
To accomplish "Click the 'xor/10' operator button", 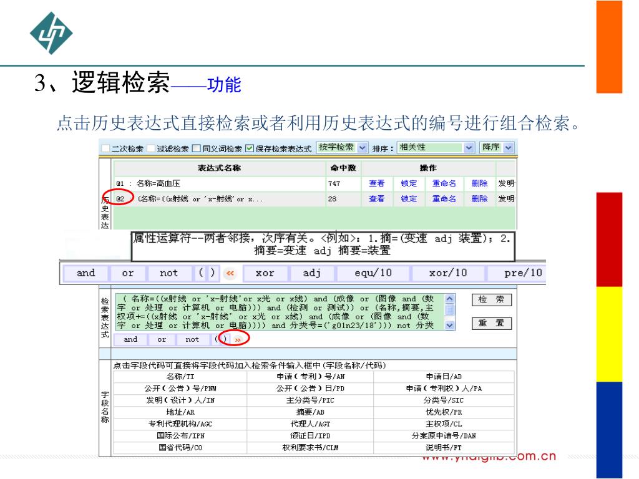I will (x=448, y=273).
